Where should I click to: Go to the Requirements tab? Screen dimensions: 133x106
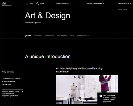click(x=49, y=35)
